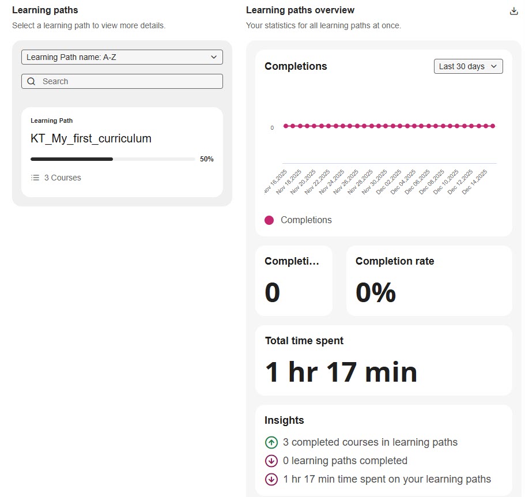This screenshot has width=525, height=497.
Task: Open the Learning Path name: A-Z sort dropdown
Action: point(122,57)
